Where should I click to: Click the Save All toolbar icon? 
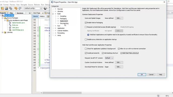[11, 8]
